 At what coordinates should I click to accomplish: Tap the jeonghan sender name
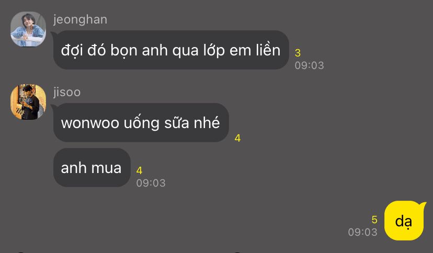[x=81, y=19]
